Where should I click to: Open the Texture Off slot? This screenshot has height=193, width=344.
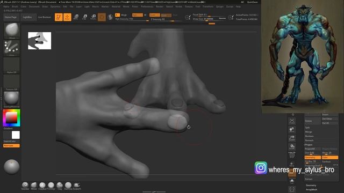tap(12, 83)
